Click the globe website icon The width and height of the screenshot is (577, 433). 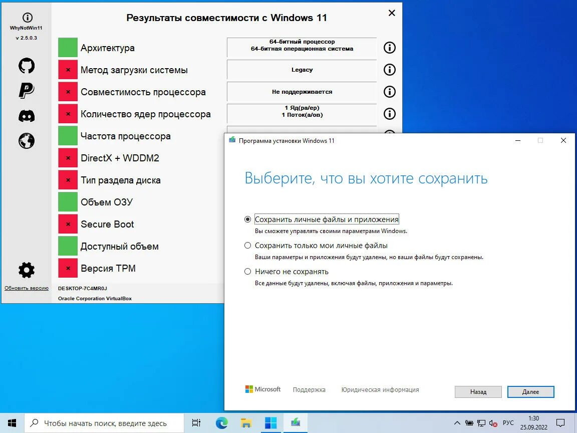tap(27, 141)
